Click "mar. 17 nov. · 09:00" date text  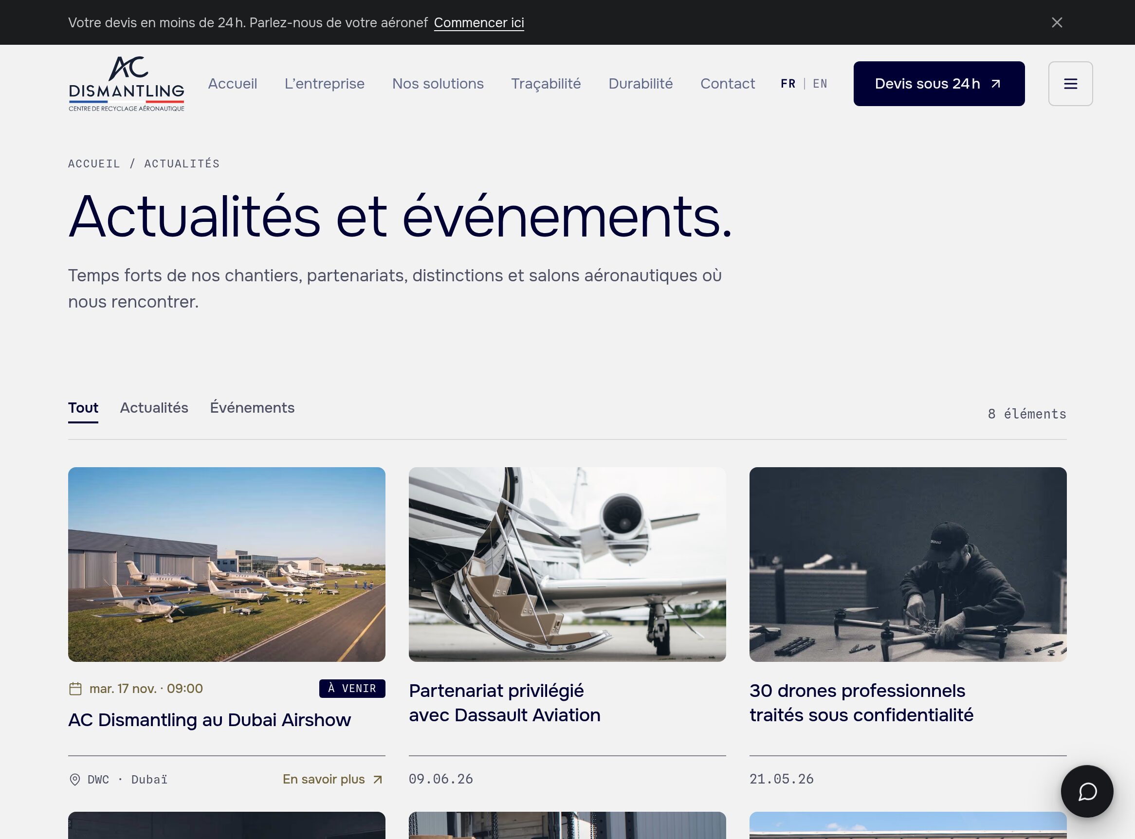tap(146, 689)
